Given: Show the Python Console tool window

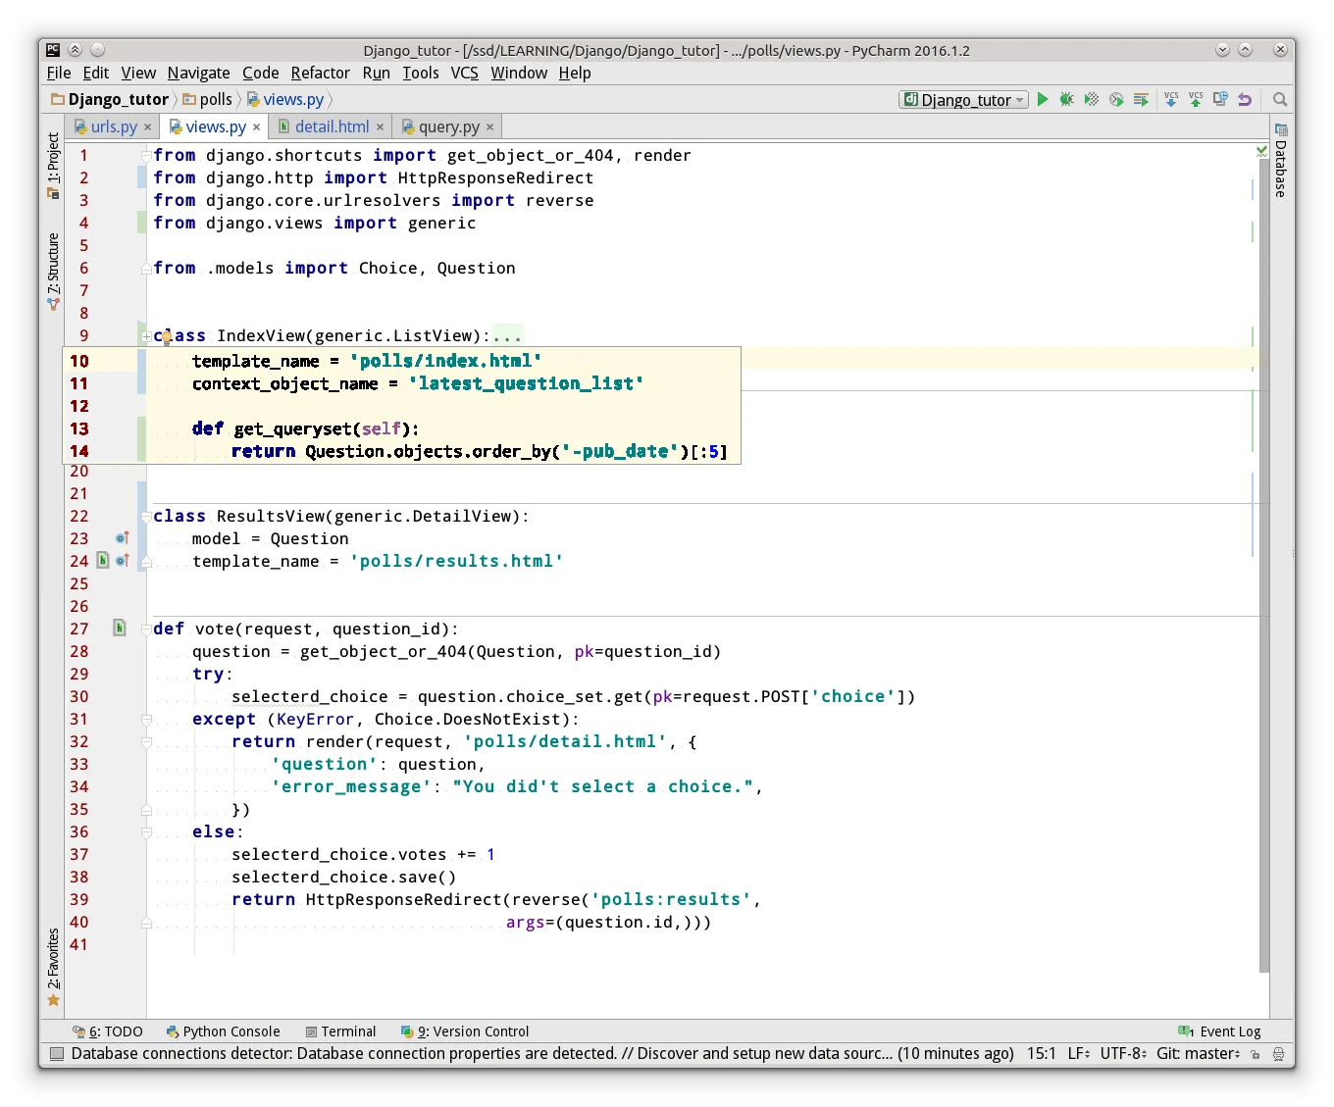Looking at the screenshot, I should pos(224,1032).
